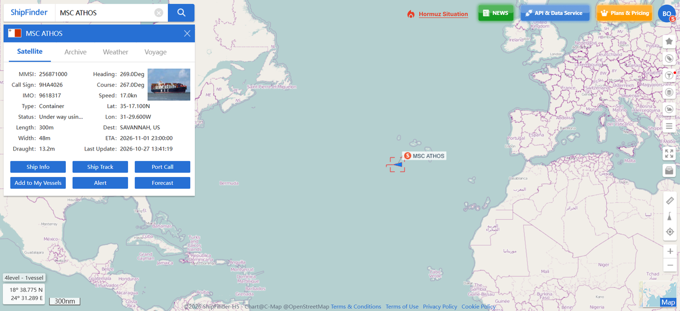Switch to the Weather tab
The height and width of the screenshot is (311, 680).
click(115, 52)
